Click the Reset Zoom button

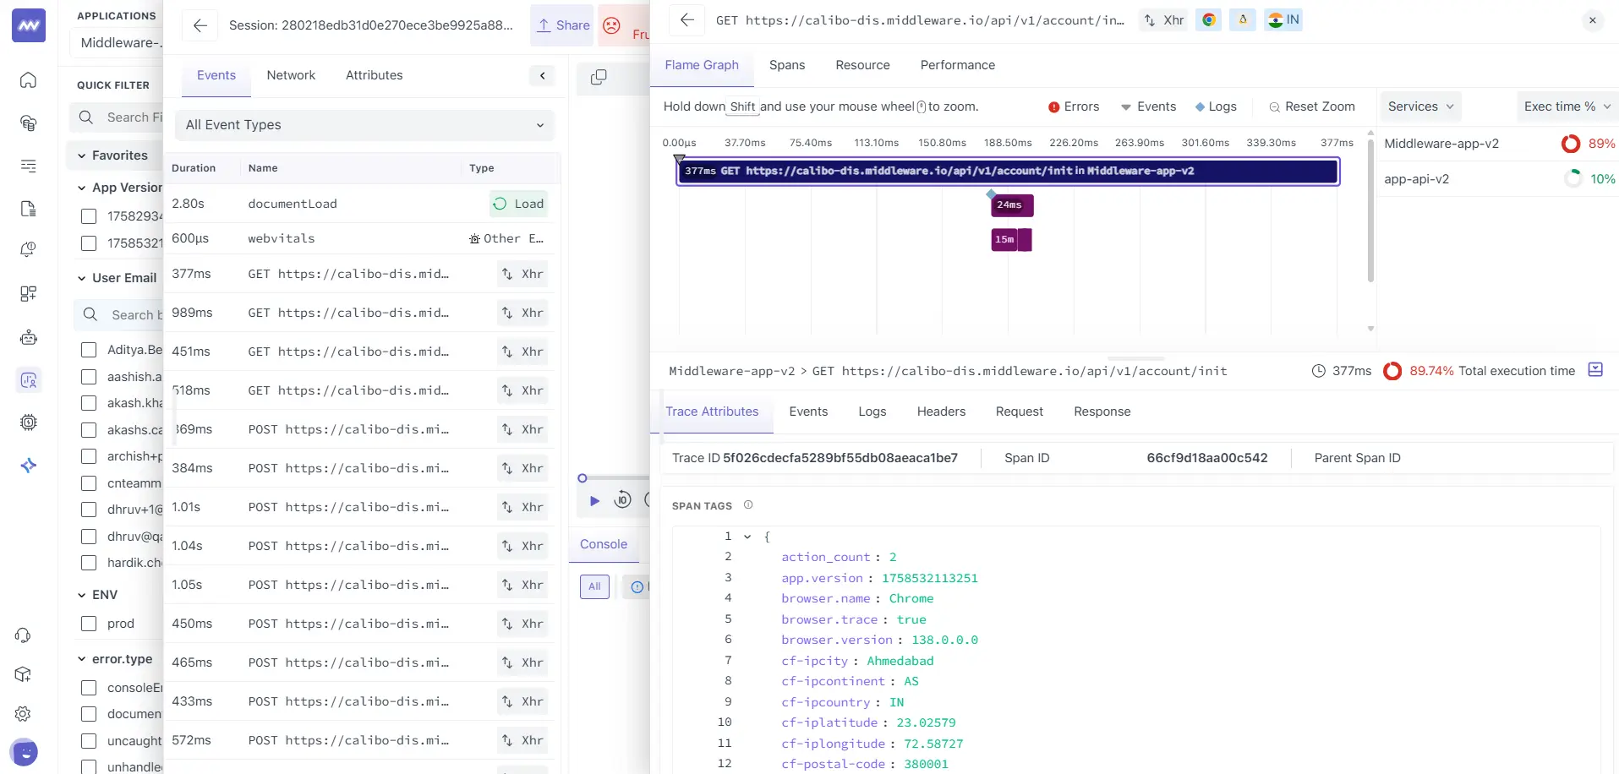1312,106
